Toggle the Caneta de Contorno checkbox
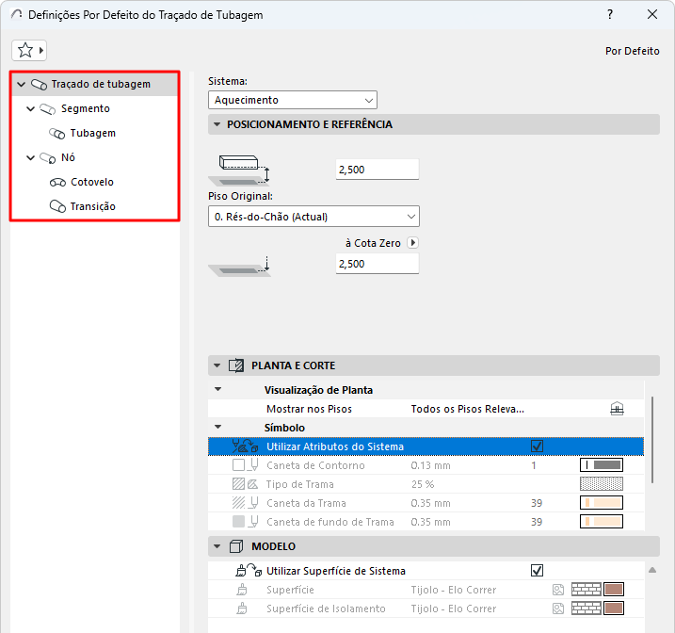Screen dimensions: 675x633 [x=238, y=465]
